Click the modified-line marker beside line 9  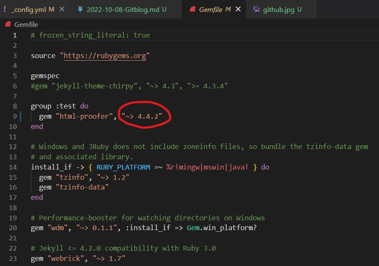coord(21,117)
